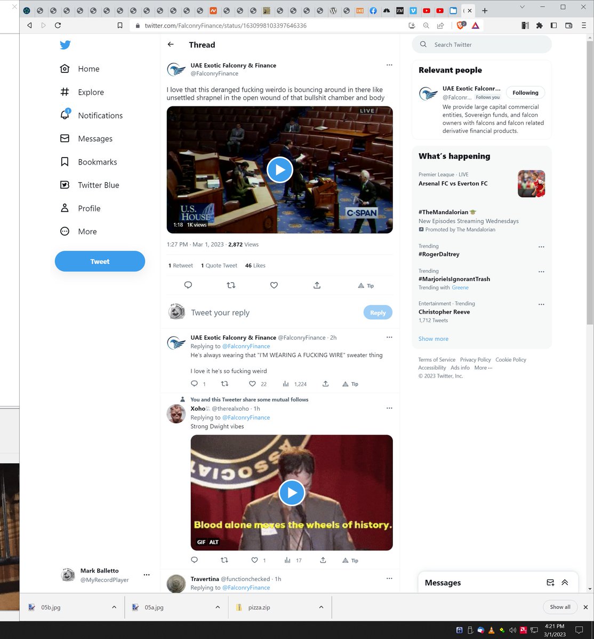
Task: Click Show more under trends
Action: click(434, 339)
